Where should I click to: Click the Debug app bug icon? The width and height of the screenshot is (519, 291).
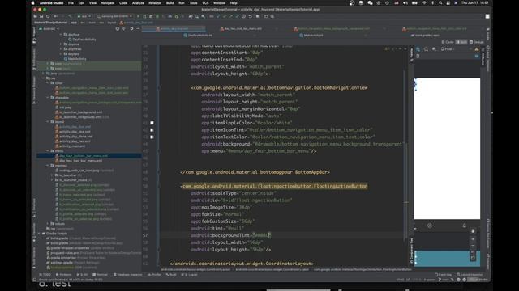[x=157, y=16]
